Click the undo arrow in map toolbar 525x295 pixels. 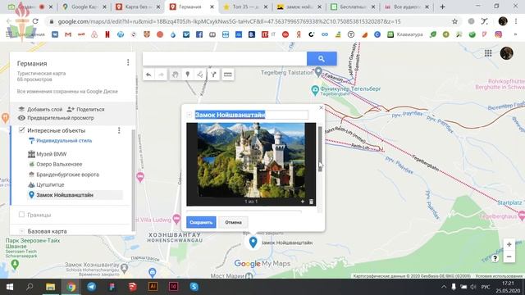[x=148, y=75]
